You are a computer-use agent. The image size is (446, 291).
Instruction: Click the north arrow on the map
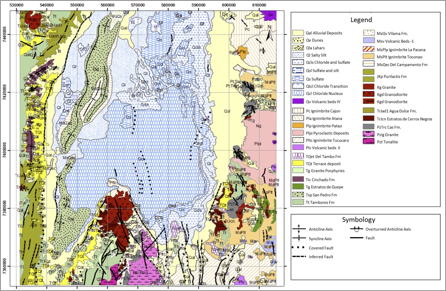click(x=270, y=34)
